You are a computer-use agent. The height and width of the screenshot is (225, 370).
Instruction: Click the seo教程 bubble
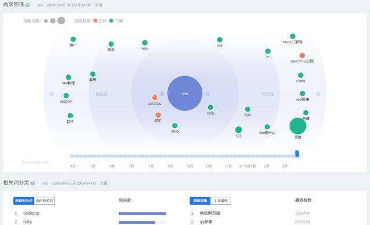pyautogui.click(x=68, y=77)
